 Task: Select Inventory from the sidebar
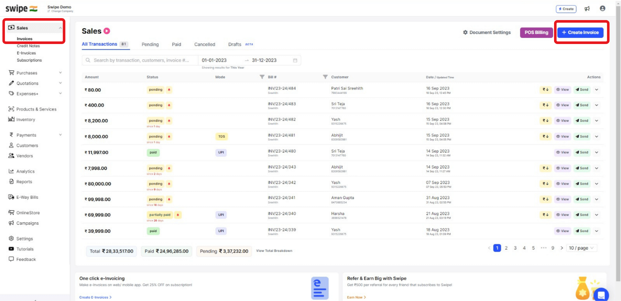point(26,119)
